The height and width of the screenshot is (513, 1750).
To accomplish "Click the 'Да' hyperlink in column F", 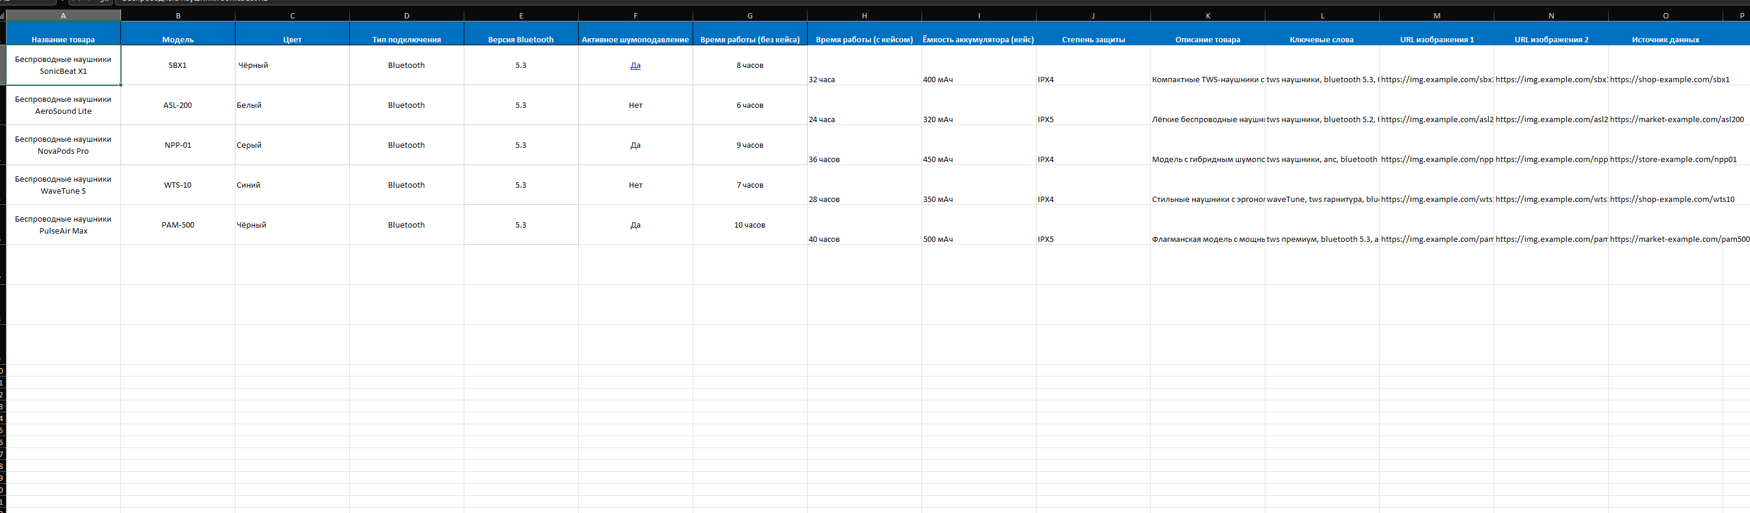I will pyautogui.click(x=635, y=65).
